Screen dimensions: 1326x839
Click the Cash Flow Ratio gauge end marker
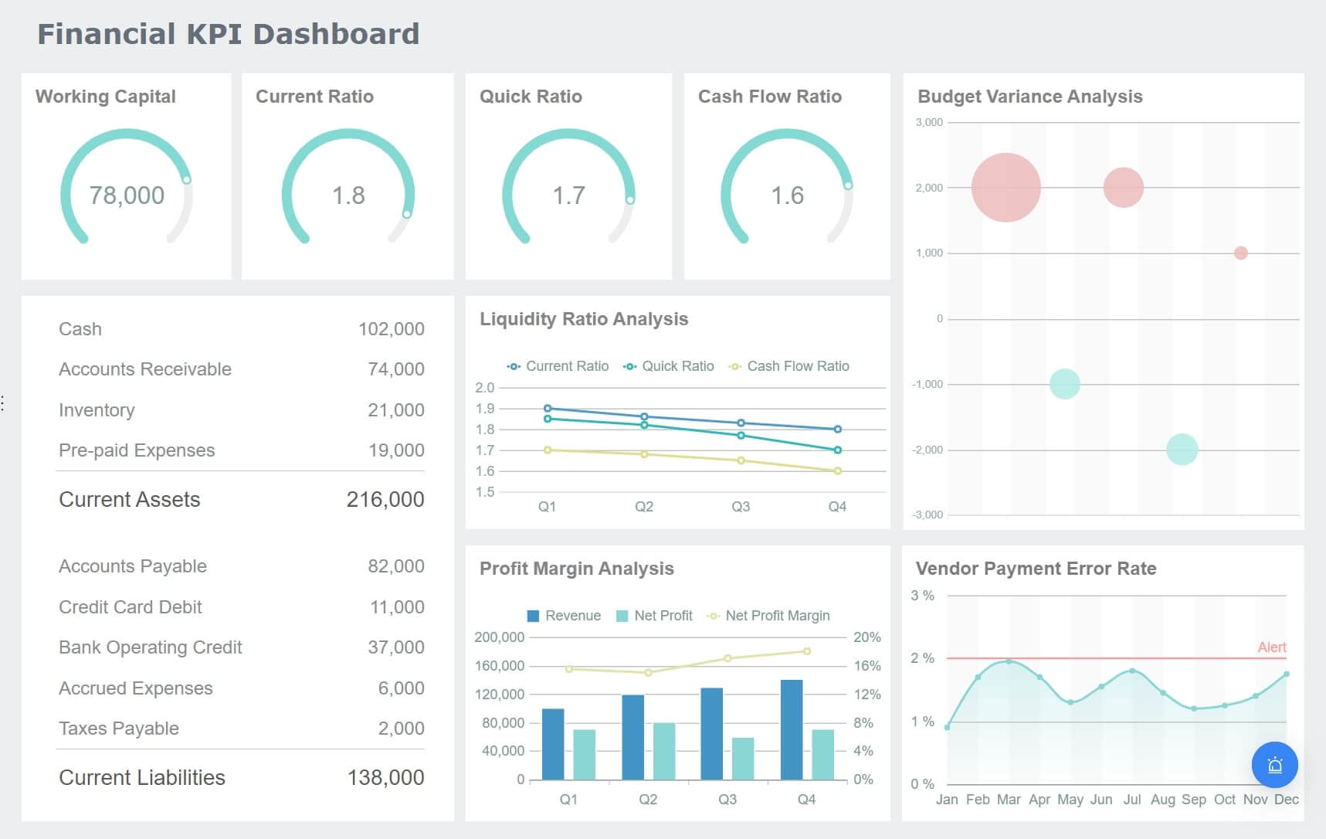click(848, 185)
